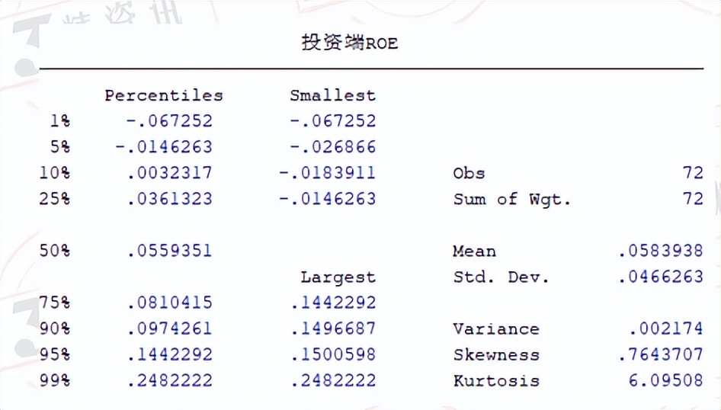Select Skewness value .7643707

(660, 354)
